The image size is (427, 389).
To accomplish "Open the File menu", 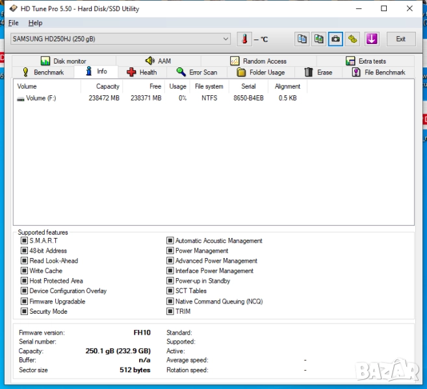I will pyautogui.click(x=14, y=23).
